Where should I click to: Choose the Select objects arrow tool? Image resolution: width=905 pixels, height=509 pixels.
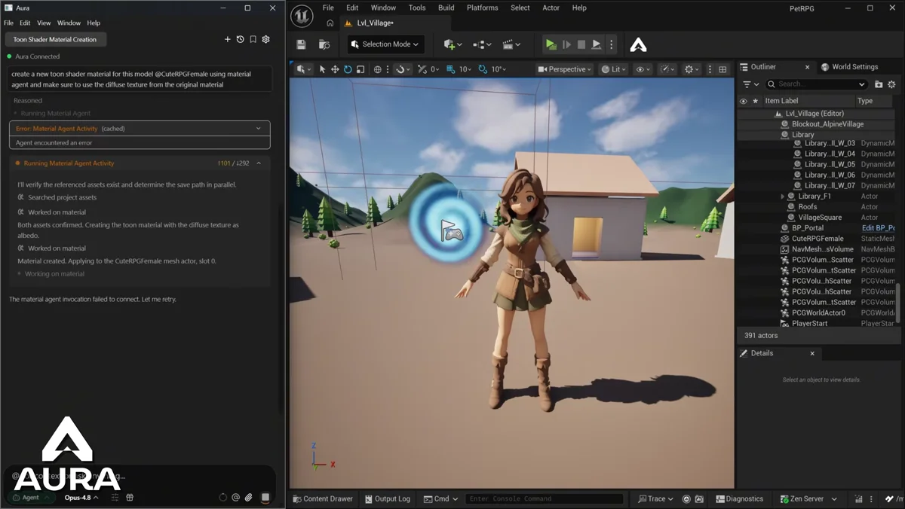[322, 69]
